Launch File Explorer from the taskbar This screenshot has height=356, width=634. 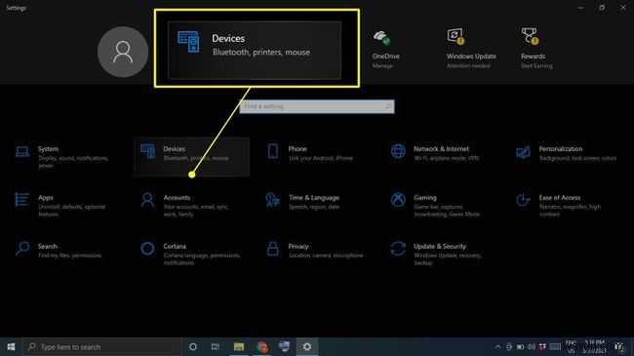coord(239,346)
